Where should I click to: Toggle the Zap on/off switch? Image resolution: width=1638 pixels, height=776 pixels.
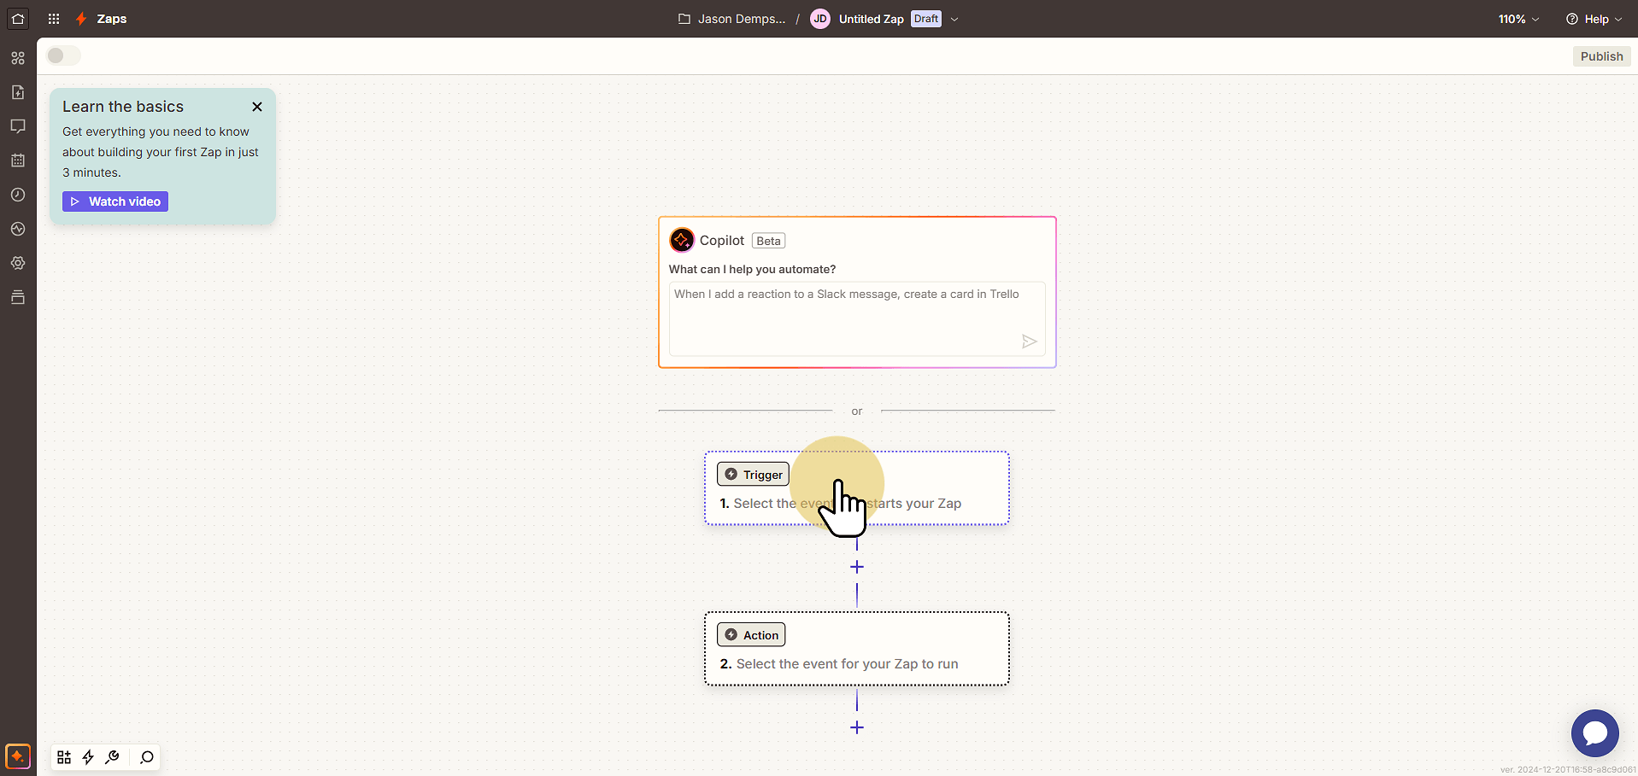coord(63,55)
